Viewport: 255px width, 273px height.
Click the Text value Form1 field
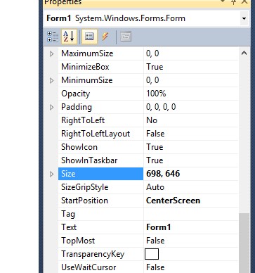click(x=191, y=227)
